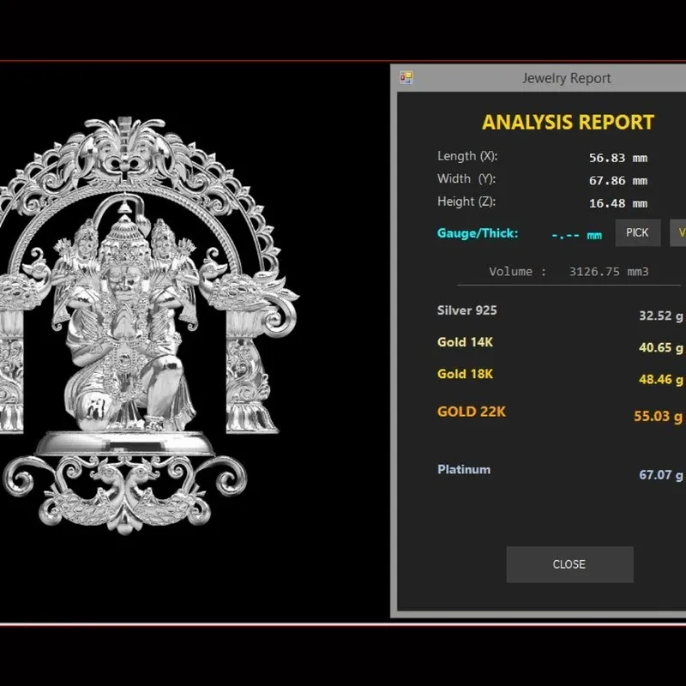Viewport: 686px width, 686px height.
Task: Select the Gold 18K material label
Action: click(x=465, y=374)
